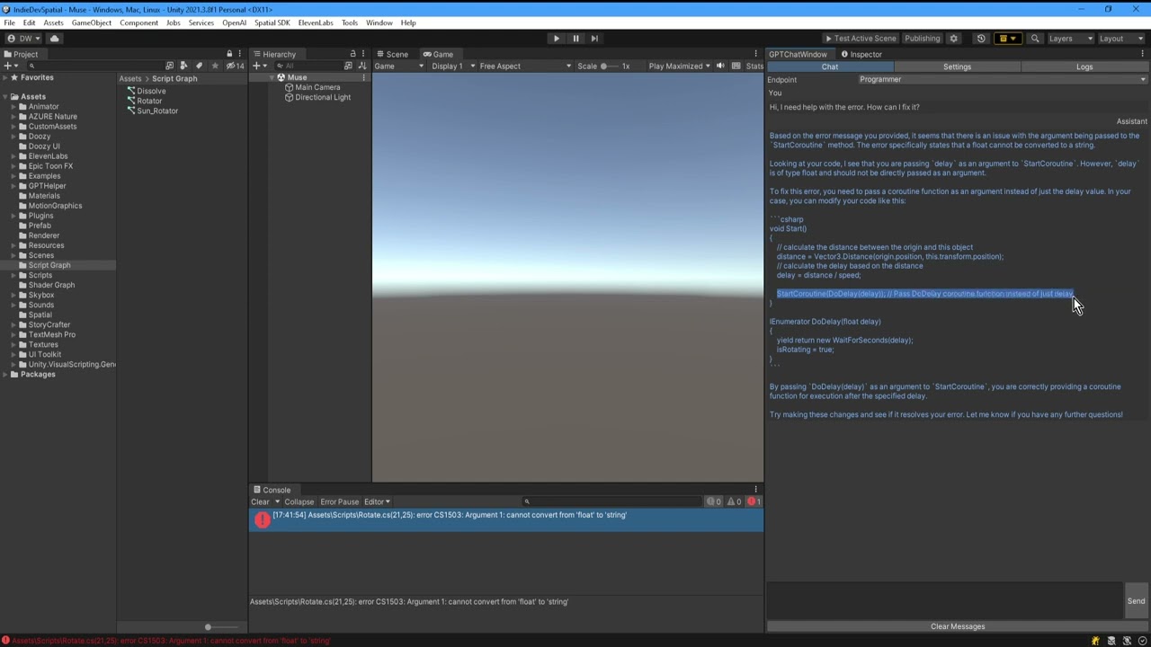Screen dimensions: 1151x647
Task: Switch to the Settings tab in GPTChatWindow
Action: 957,66
